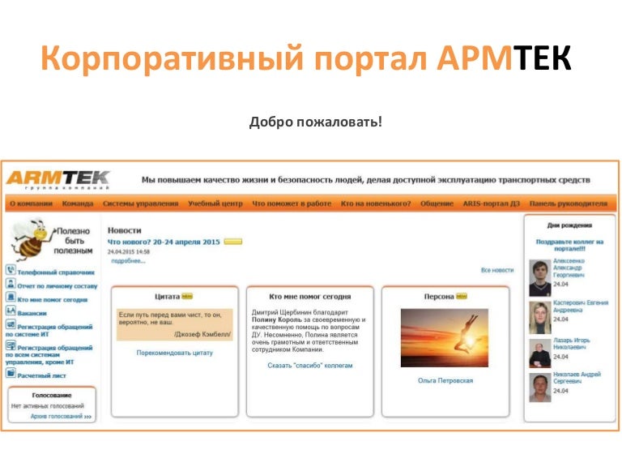Click the ARMTEK logo in the header

tap(58, 180)
